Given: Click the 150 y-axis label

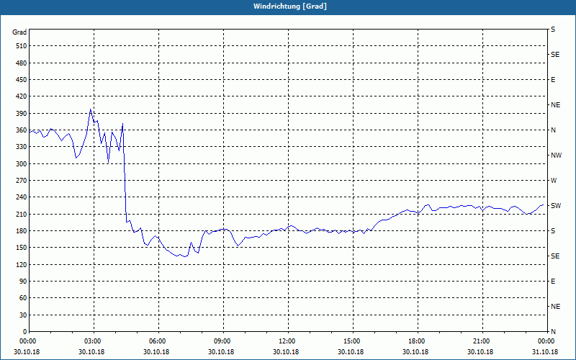Looking at the screenshot, I should pos(22,248).
